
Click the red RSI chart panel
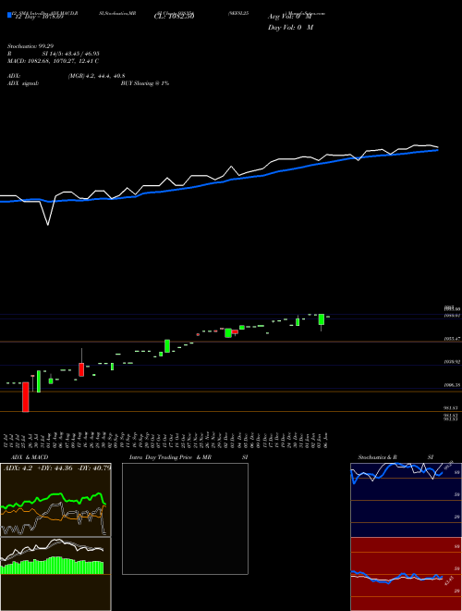[x=406, y=574]
